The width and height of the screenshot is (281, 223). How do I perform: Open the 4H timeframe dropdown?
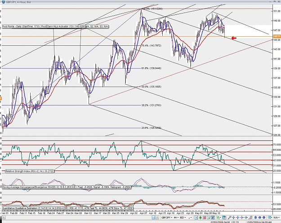176,218
